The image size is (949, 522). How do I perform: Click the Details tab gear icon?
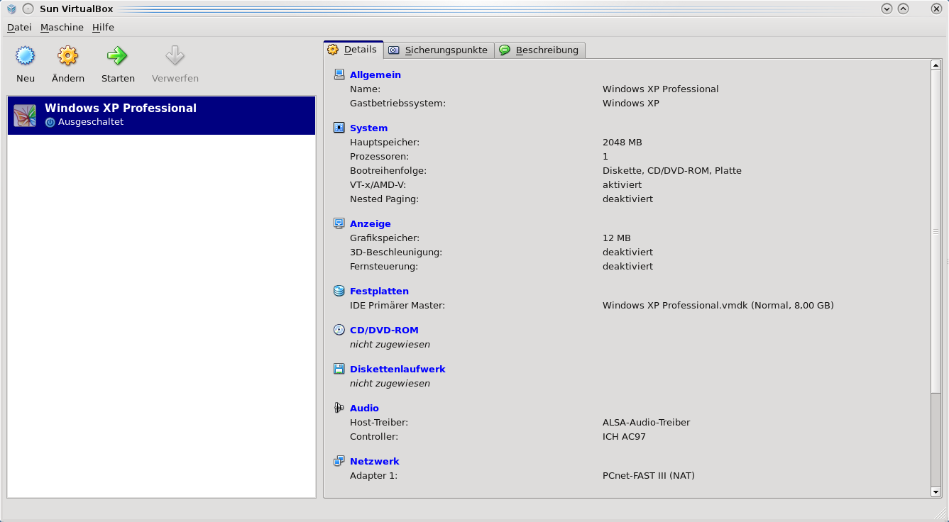333,50
